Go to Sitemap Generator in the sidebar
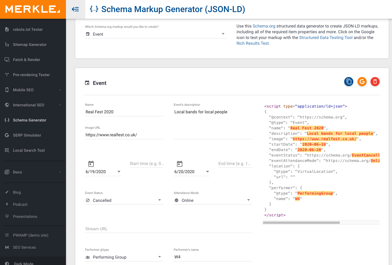Image resolution: width=392 pixels, height=265 pixels. [x=30, y=44]
